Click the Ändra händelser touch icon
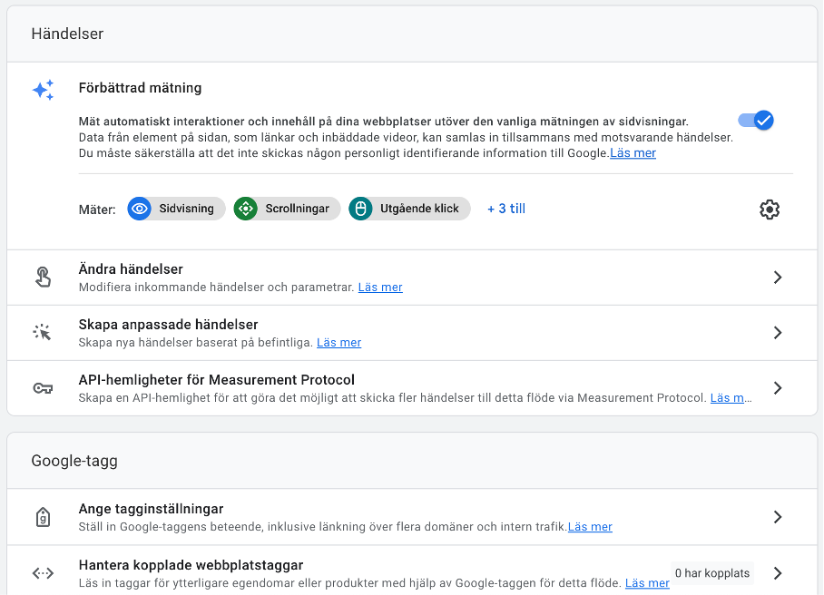824x595 pixels. [x=43, y=278]
